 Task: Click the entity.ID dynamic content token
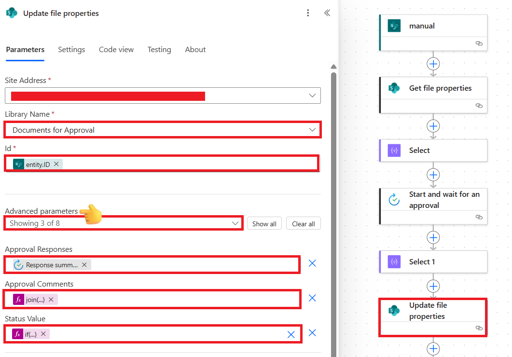click(38, 164)
